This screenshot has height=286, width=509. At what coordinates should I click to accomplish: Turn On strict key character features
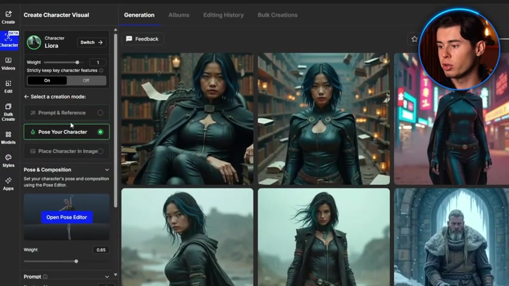(x=47, y=80)
